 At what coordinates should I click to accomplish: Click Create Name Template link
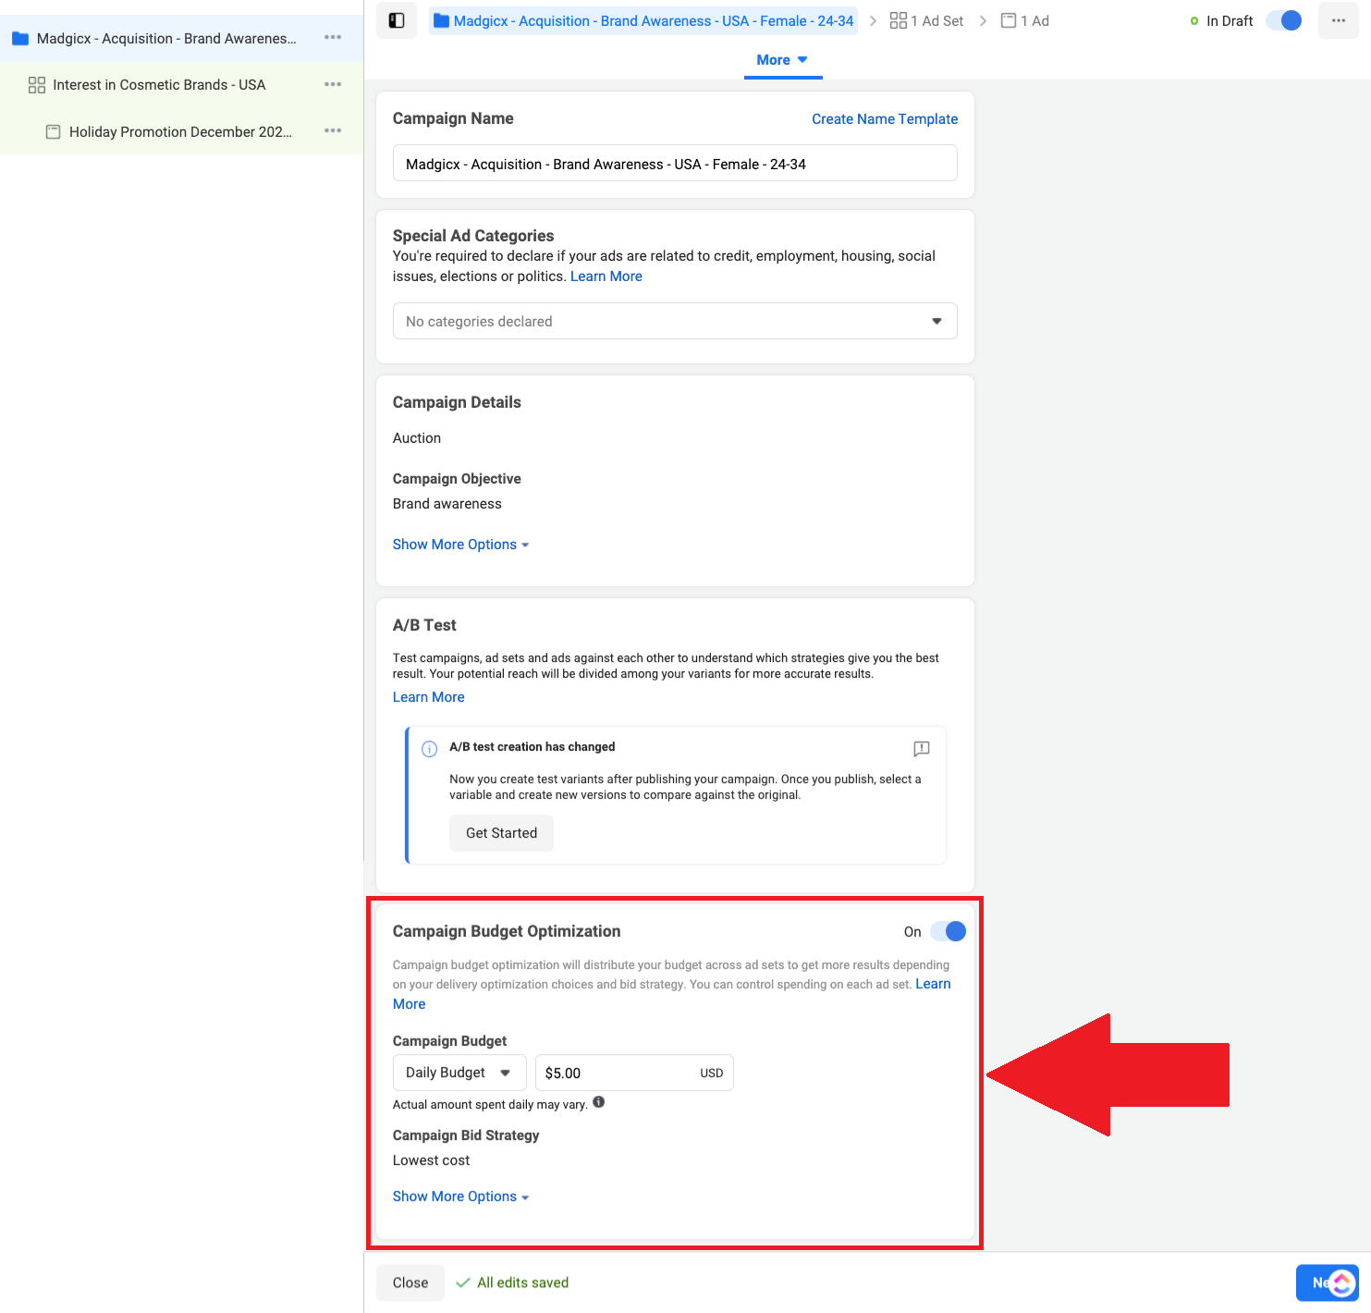click(x=885, y=119)
